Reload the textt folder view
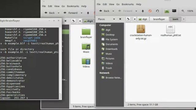Screen dimensions: 196x110 coord(157,11)
